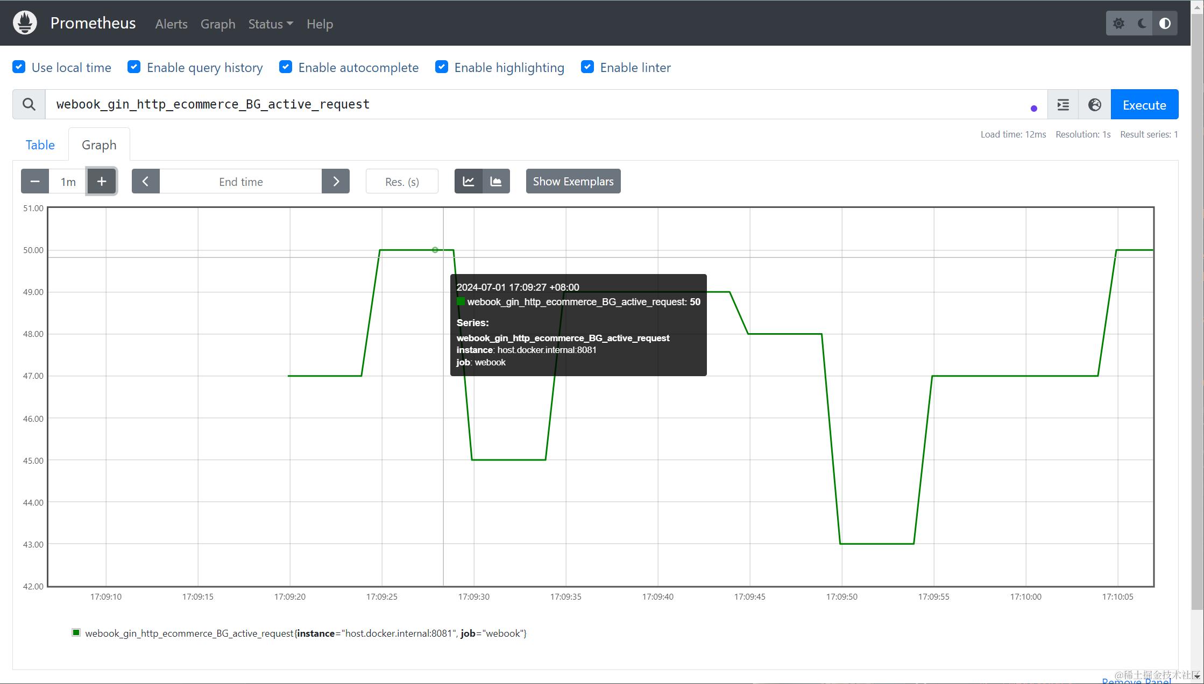The height and width of the screenshot is (684, 1204).
Task: Expand the Status dropdown menu
Action: tap(270, 24)
